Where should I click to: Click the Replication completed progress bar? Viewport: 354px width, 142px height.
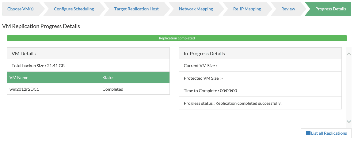pos(177,38)
